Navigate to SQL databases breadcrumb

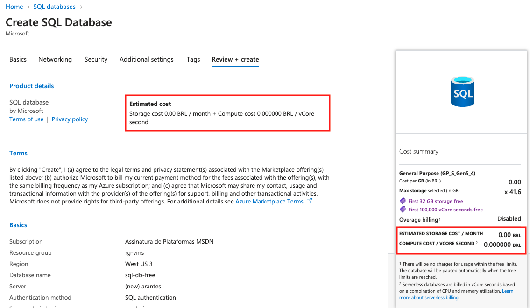55,7
